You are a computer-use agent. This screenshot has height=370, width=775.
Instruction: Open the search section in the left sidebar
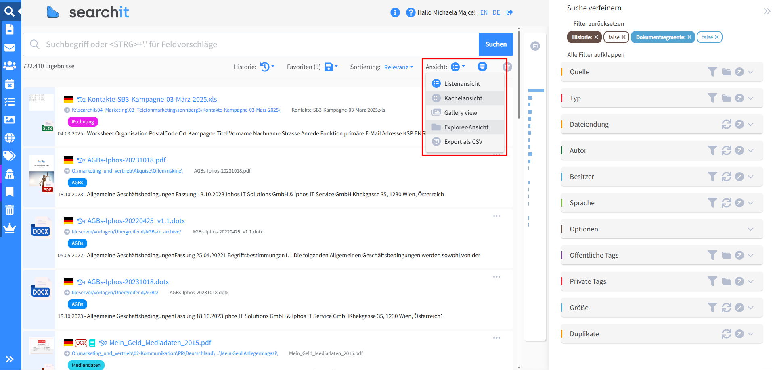pyautogui.click(x=9, y=11)
